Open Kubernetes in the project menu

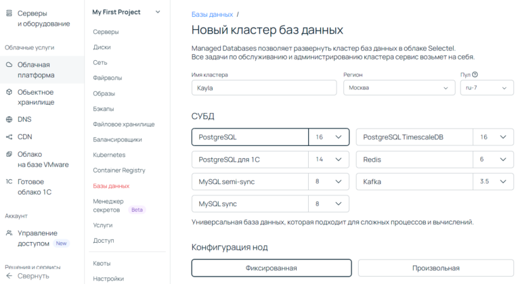click(x=109, y=155)
